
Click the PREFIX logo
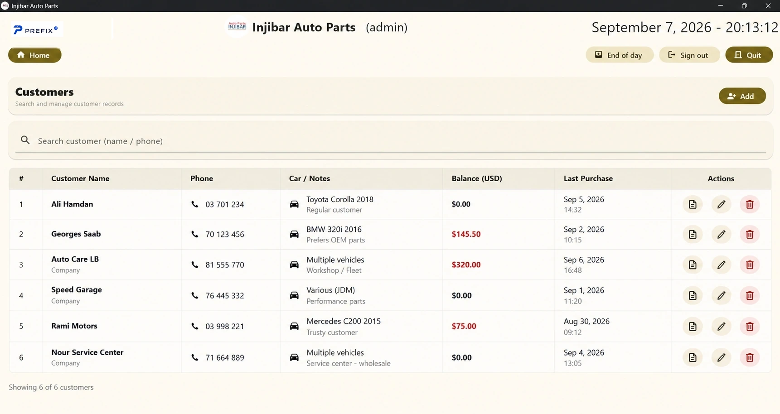36,30
